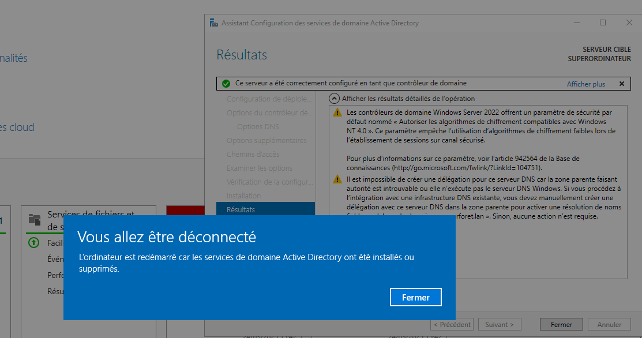Minimize the Active Directory wizard window
642x338 pixels.
576,23
